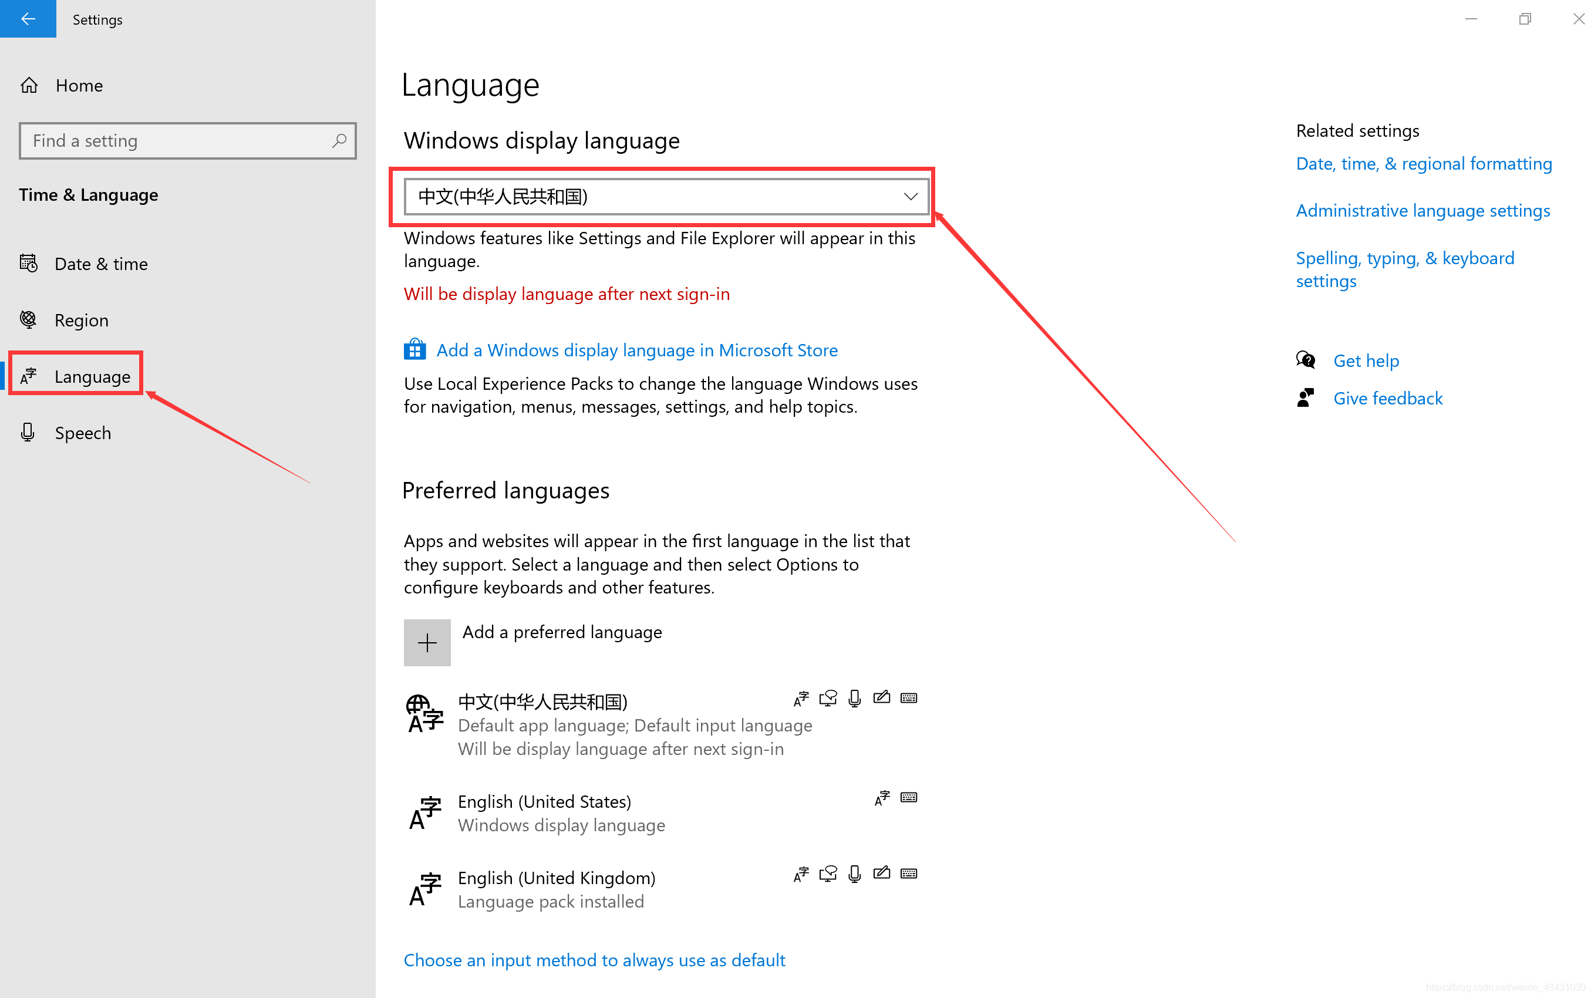The image size is (1591, 998).
Task: Open Add Windows display language in Microsoft Store
Action: coord(637,349)
